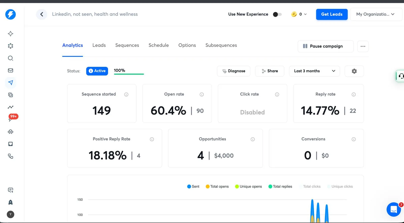Show info for Opportunities metric

tap(252, 139)
